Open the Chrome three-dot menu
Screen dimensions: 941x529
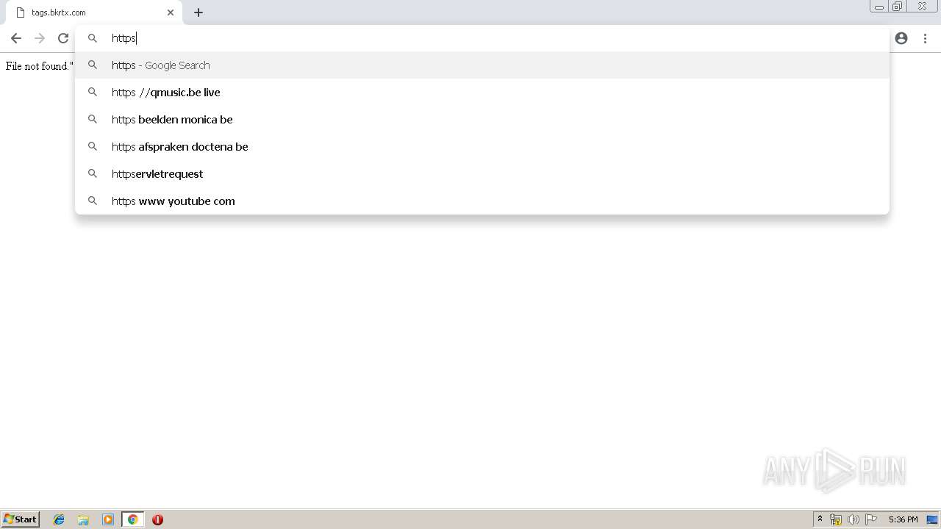tap(925, 38)
